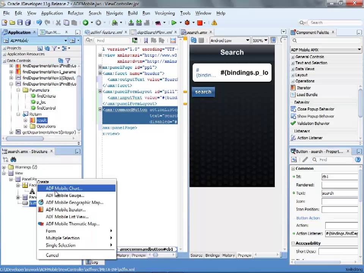Expand the Projects section
364x273 pixels.
[5, 48]
